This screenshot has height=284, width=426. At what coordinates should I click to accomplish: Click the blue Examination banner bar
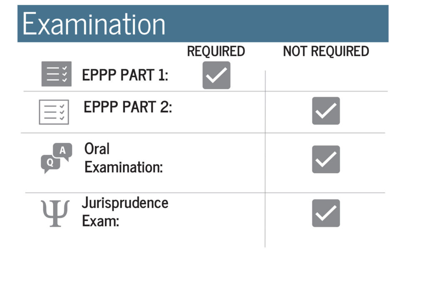coord(203,24)
